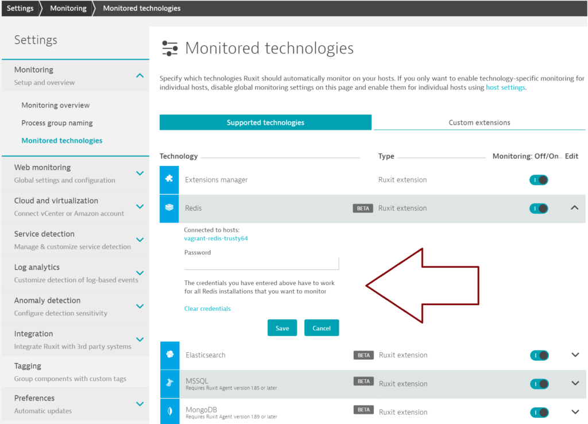Click the Extensions manager row name

point(216,180)
